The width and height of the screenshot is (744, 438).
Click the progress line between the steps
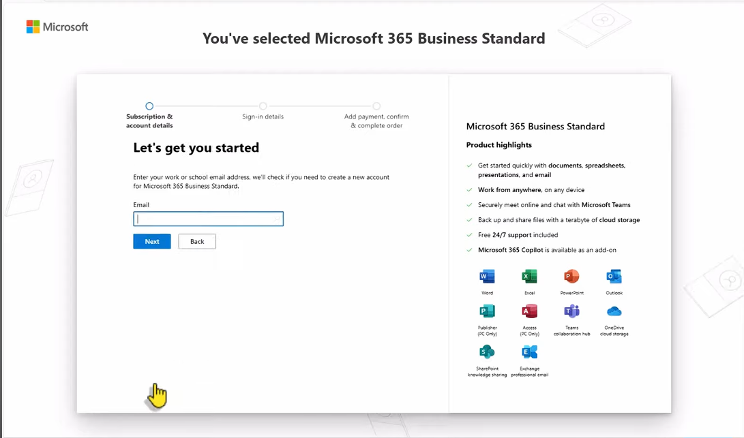click(x=205, y=106)
